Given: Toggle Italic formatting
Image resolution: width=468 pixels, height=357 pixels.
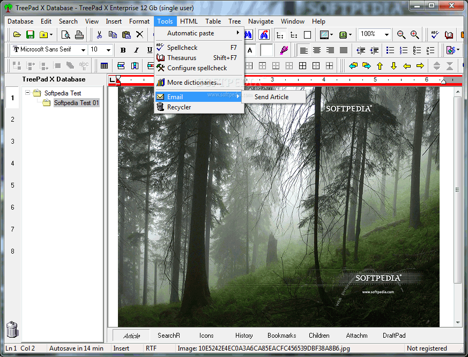Looking at the screenshot, I should 136,50.
